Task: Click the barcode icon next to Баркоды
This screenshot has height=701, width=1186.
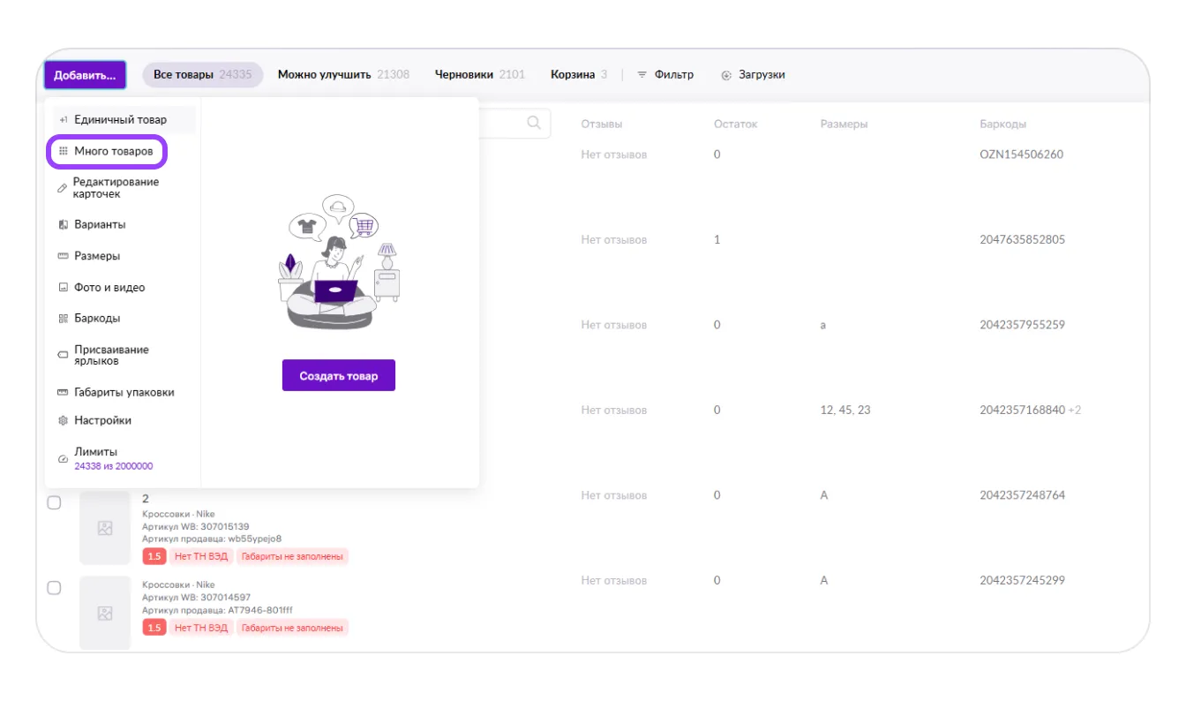Action: (63, 319)
